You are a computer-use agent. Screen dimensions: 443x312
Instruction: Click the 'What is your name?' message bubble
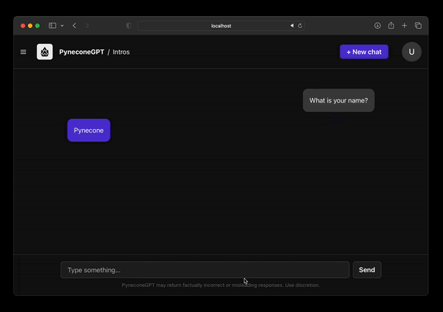point(338,100)
